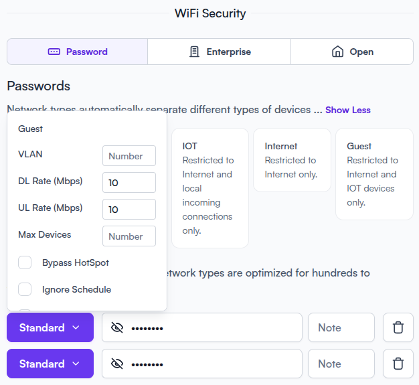
Task: Select the Enterprise security tab
Action: (x=220, y=52)
